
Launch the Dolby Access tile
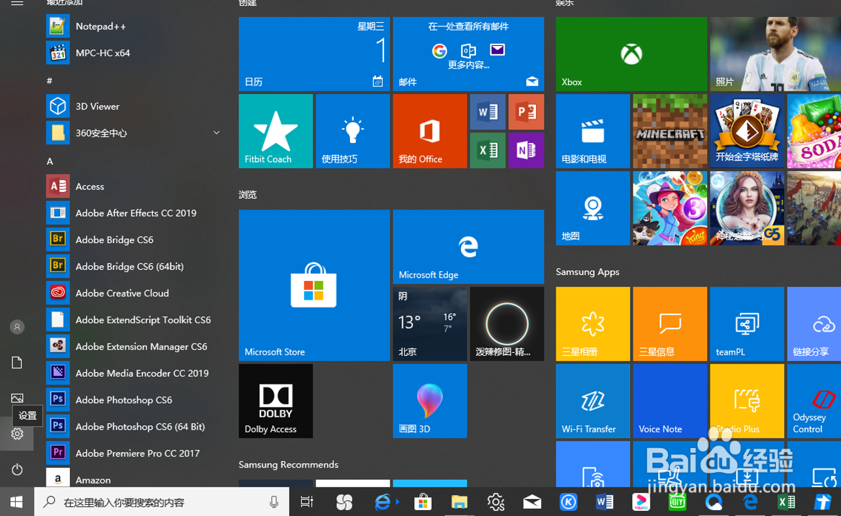276,400
